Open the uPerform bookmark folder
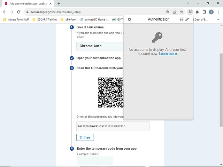Screen dimensions: 223x167 click(68, 19)
